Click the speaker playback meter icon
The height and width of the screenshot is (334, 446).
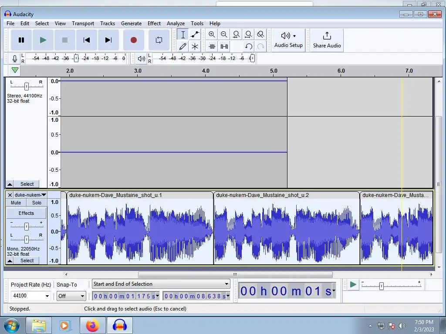[142, 59]
